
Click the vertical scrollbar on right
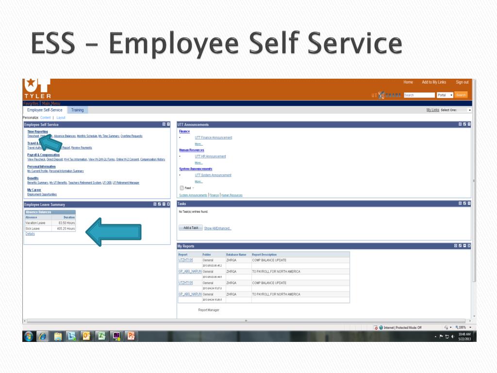(x=474, y=181)
